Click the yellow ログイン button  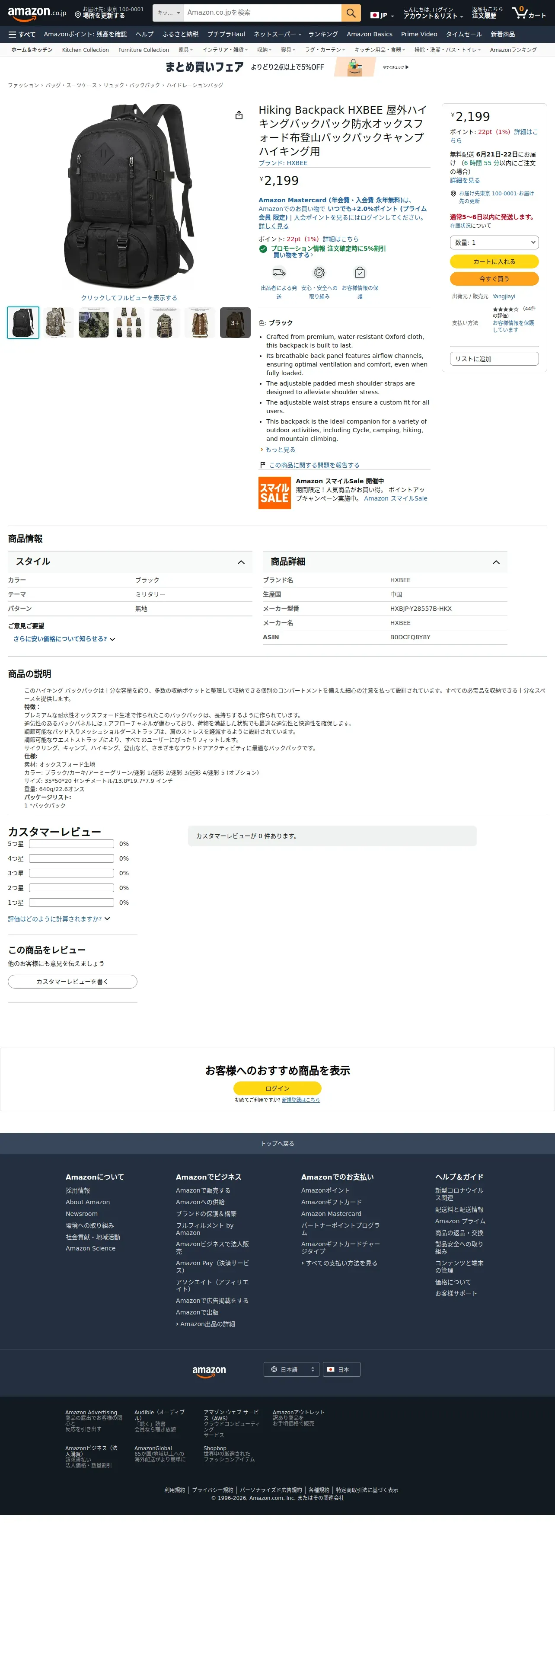[277, 1088]
